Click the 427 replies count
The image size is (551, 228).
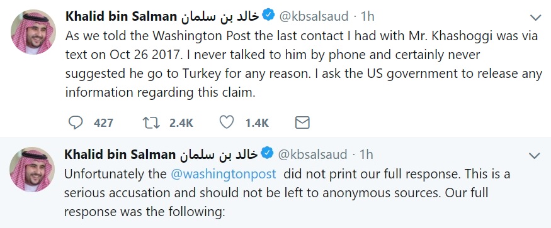coord(104,122)
